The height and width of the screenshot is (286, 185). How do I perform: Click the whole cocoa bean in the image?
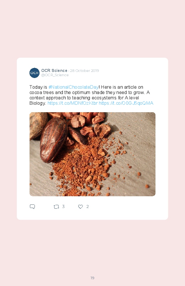(x=53, y=140)
